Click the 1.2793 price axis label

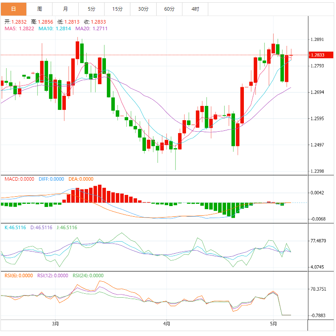tap(317, 66)
